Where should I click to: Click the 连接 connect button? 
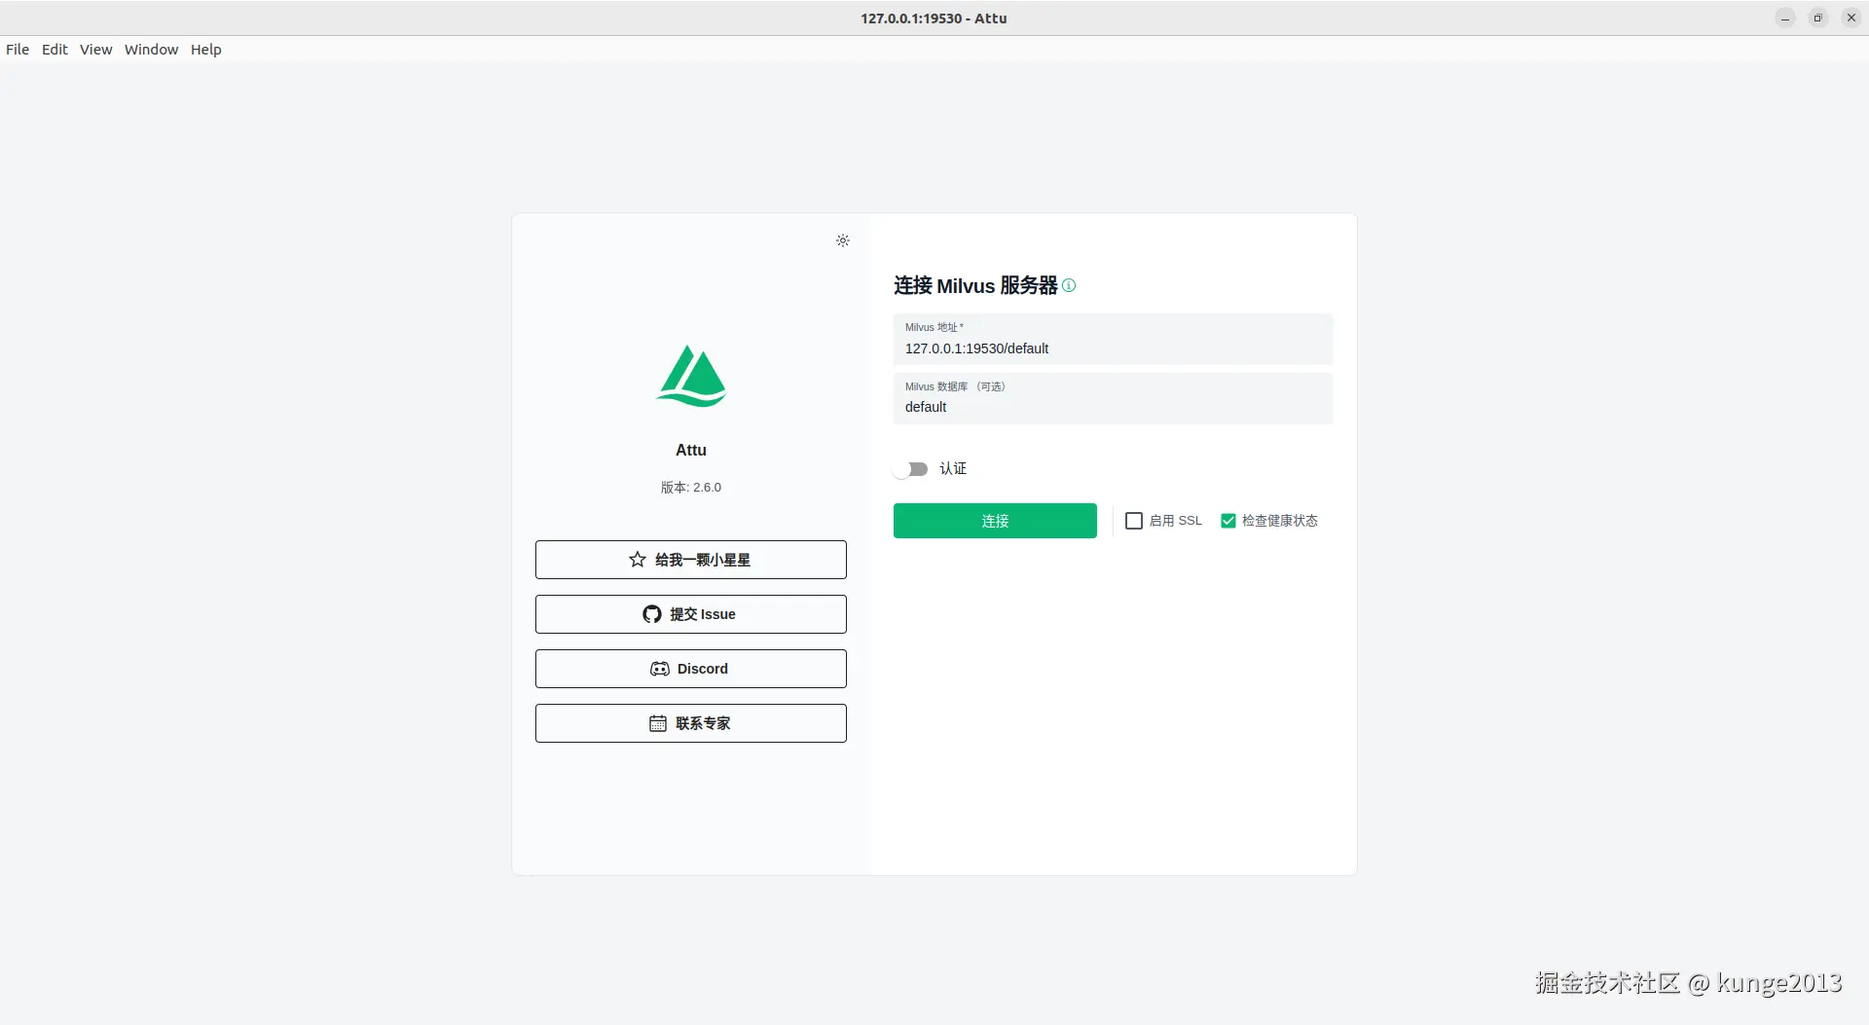pos(995,521)
